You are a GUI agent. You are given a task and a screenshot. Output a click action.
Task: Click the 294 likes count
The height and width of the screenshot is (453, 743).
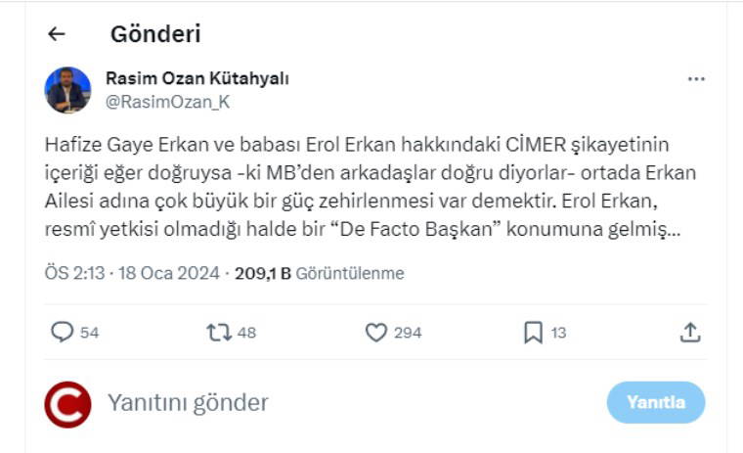point(408,333)
